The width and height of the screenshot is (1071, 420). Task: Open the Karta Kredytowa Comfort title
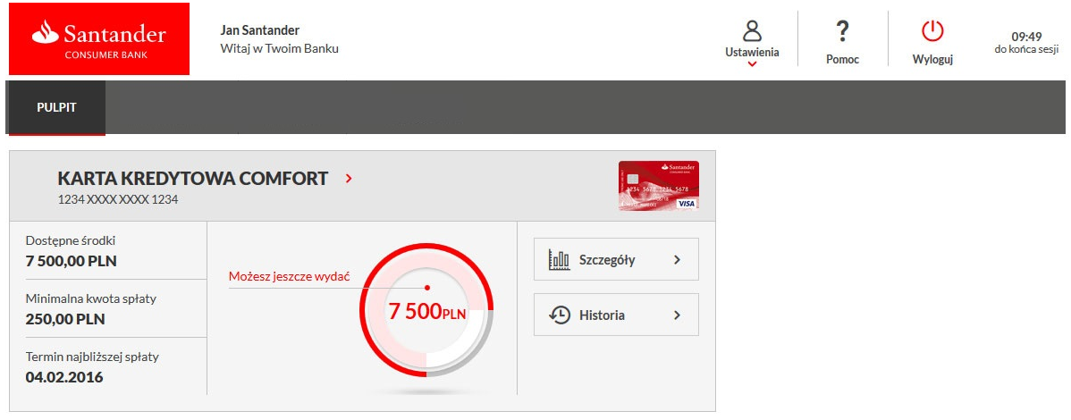click(192, 179)
